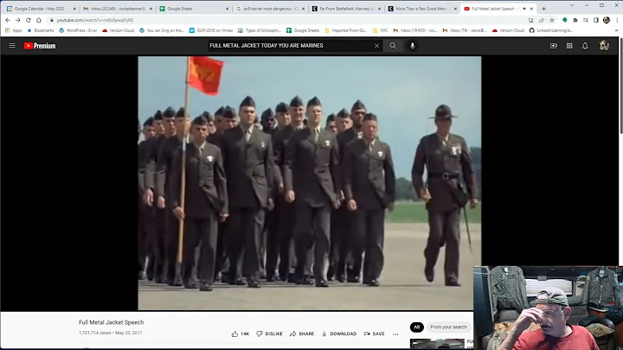
Task: Go forward in browser history
Action: 18,20
